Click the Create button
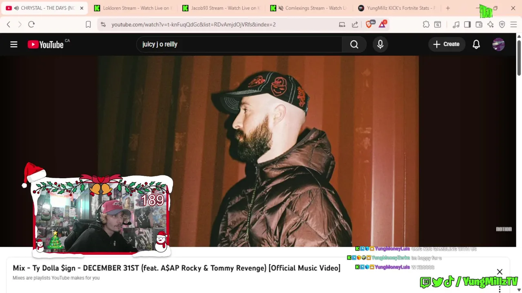 click(x=447, y=44)
